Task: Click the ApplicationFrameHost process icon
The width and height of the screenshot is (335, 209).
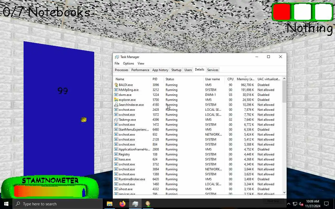Action: [x=116, y=149]
